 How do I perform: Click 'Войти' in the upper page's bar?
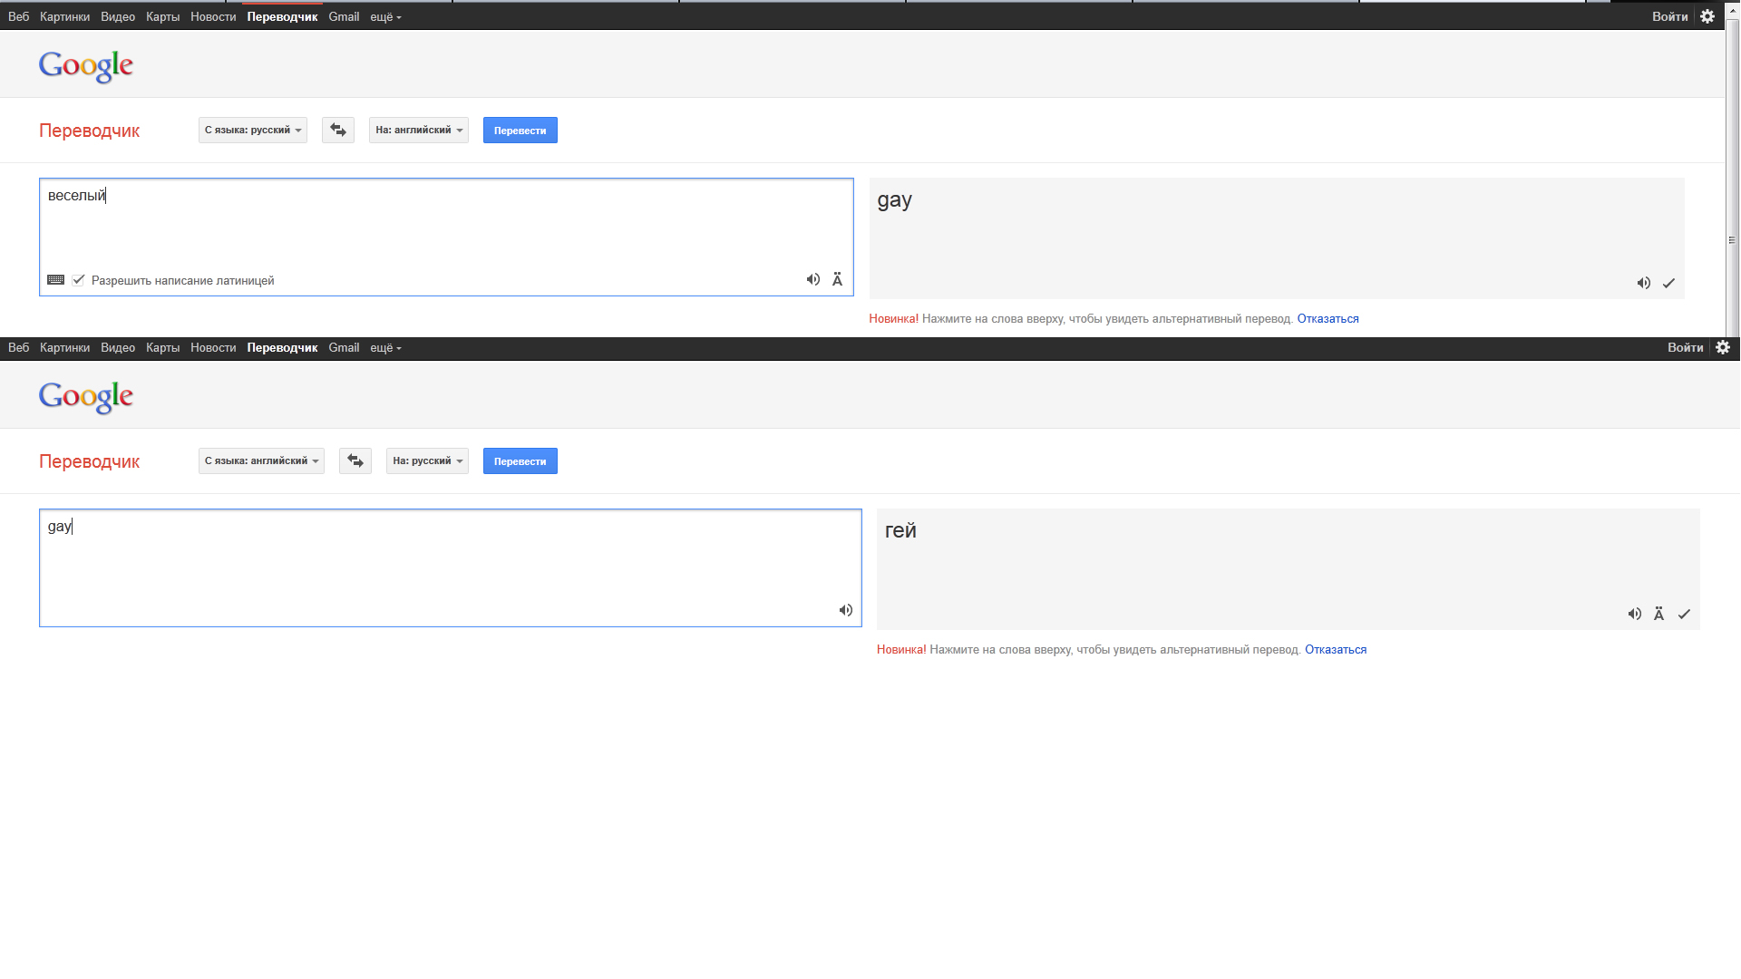1669,17
